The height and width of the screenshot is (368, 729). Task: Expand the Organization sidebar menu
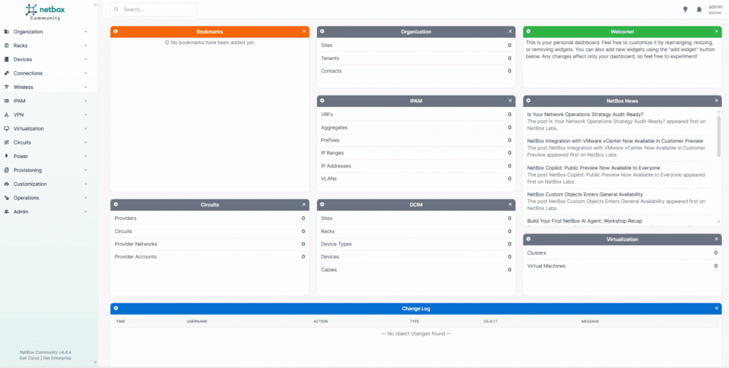click(48, 32)
